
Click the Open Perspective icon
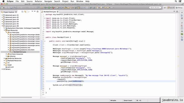(165, 8)
